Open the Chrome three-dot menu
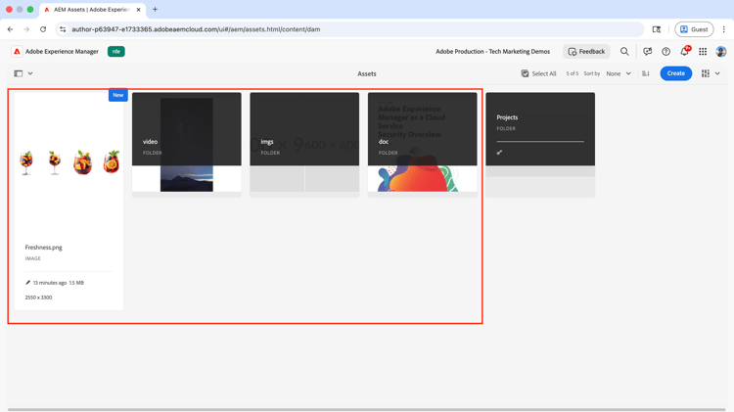The width and height of the screenshot is (734, 412). click(x=723, y=29)
